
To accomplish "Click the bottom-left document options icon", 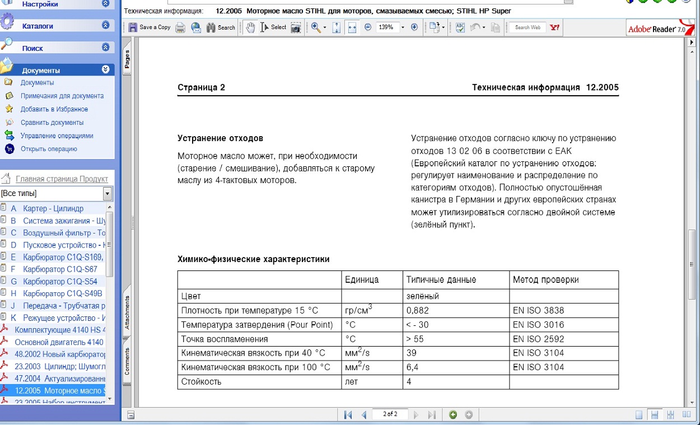I will 130,415.
